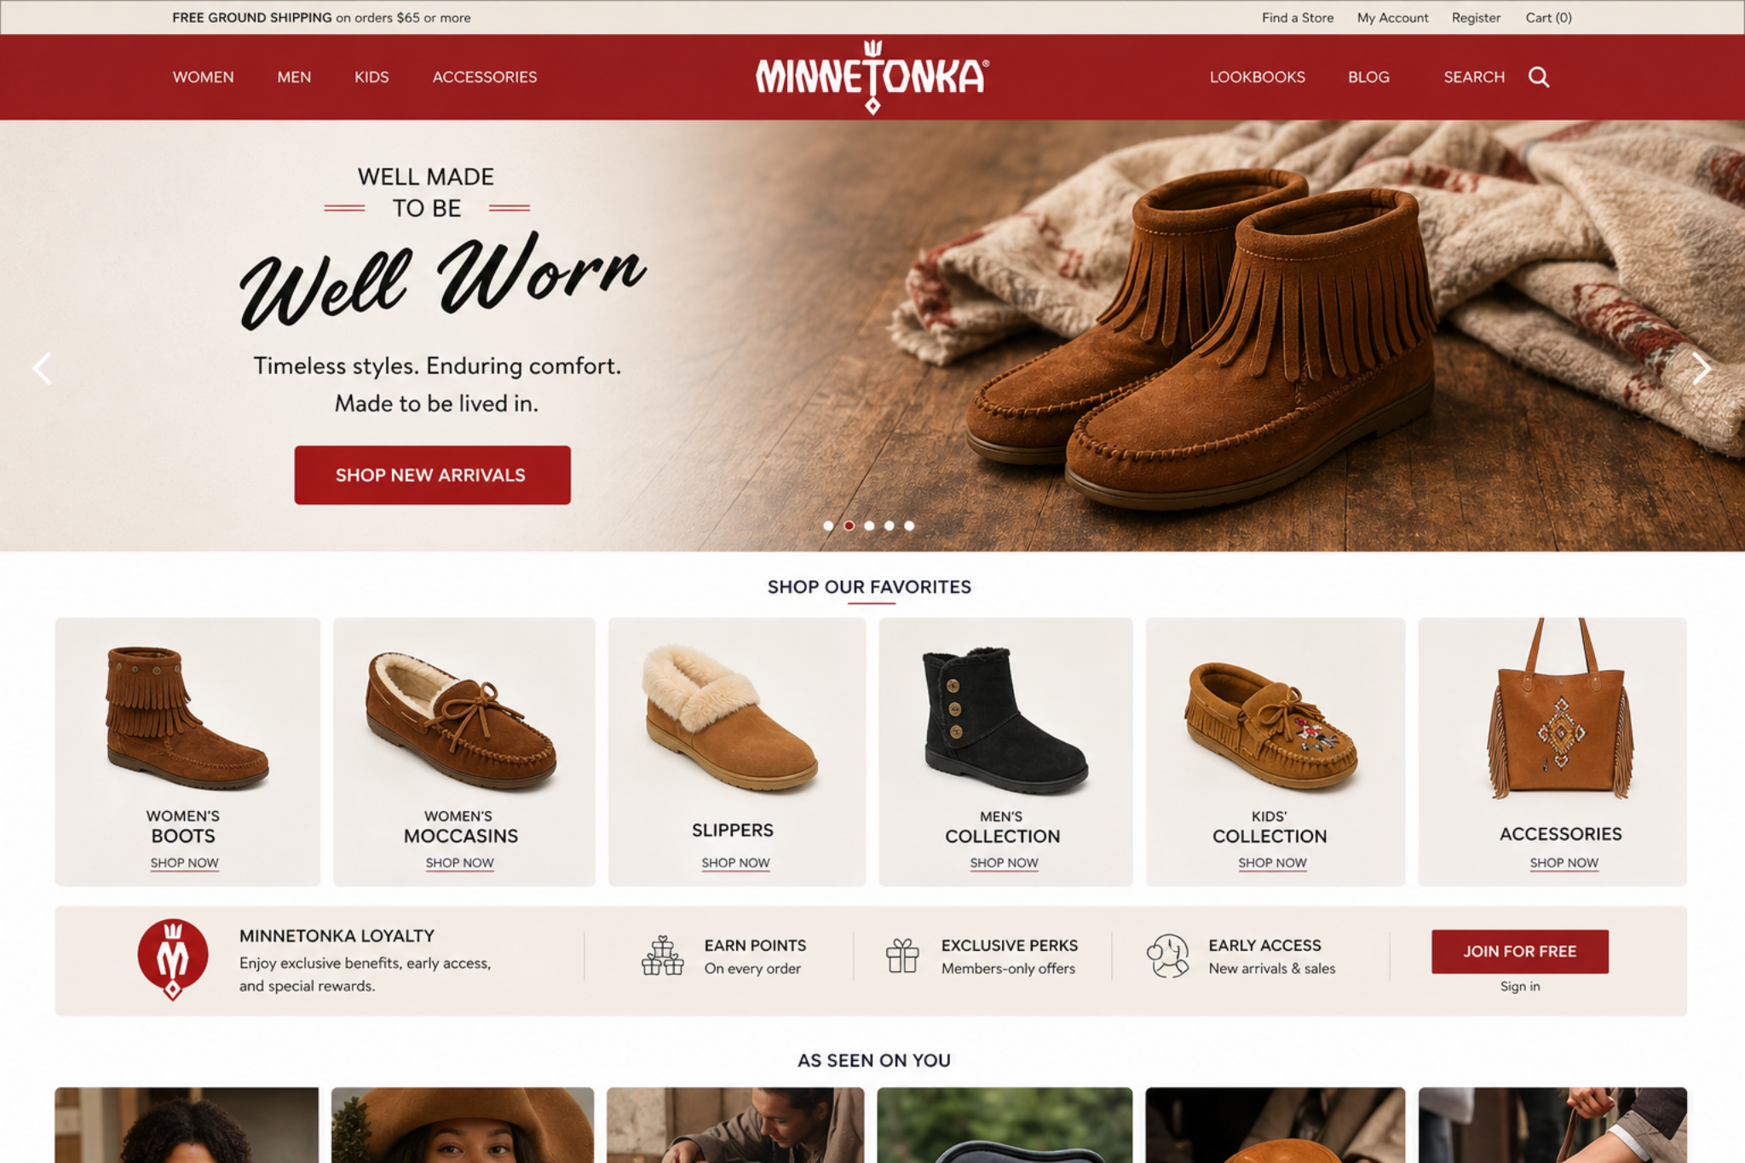Click the Sign in link
1745x1163 pixels.
(x=1519, y=986)
